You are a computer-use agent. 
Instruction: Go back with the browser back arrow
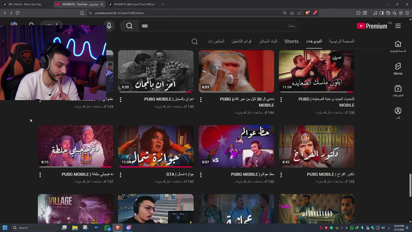point(5,13)
